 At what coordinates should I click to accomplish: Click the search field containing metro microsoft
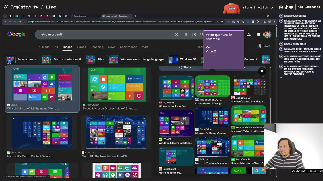(x=105, y=34)
